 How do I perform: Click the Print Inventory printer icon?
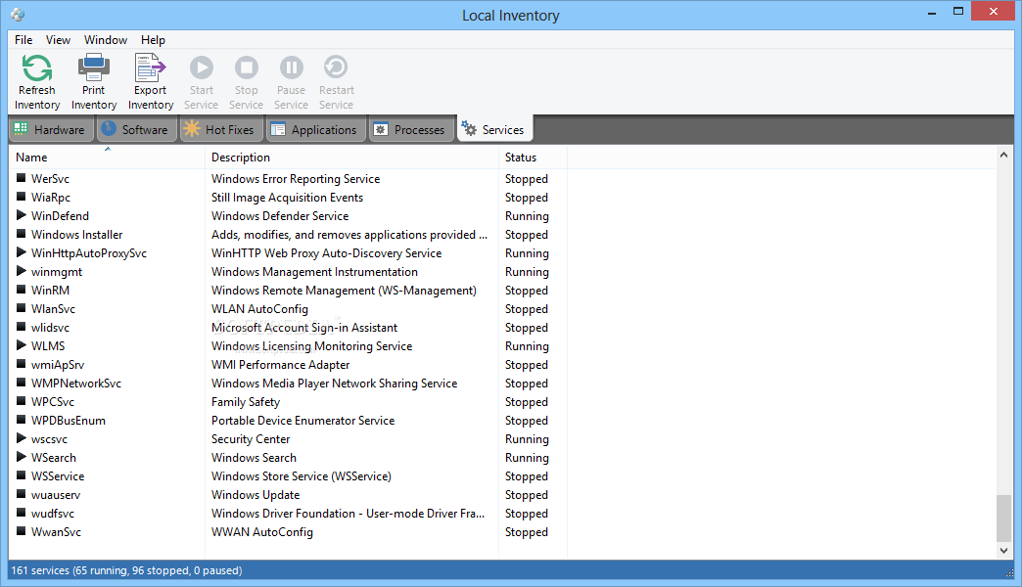click(x=94, y=68)
